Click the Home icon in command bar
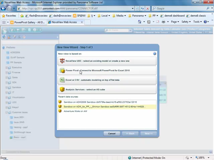The height and width of the screenshot is (160, 214). click(139, 22)
